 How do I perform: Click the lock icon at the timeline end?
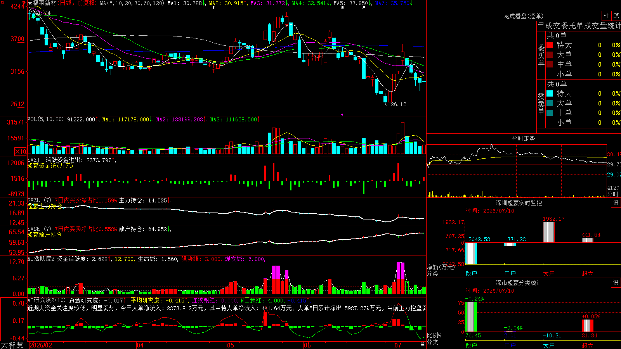[x=423, y=344]
